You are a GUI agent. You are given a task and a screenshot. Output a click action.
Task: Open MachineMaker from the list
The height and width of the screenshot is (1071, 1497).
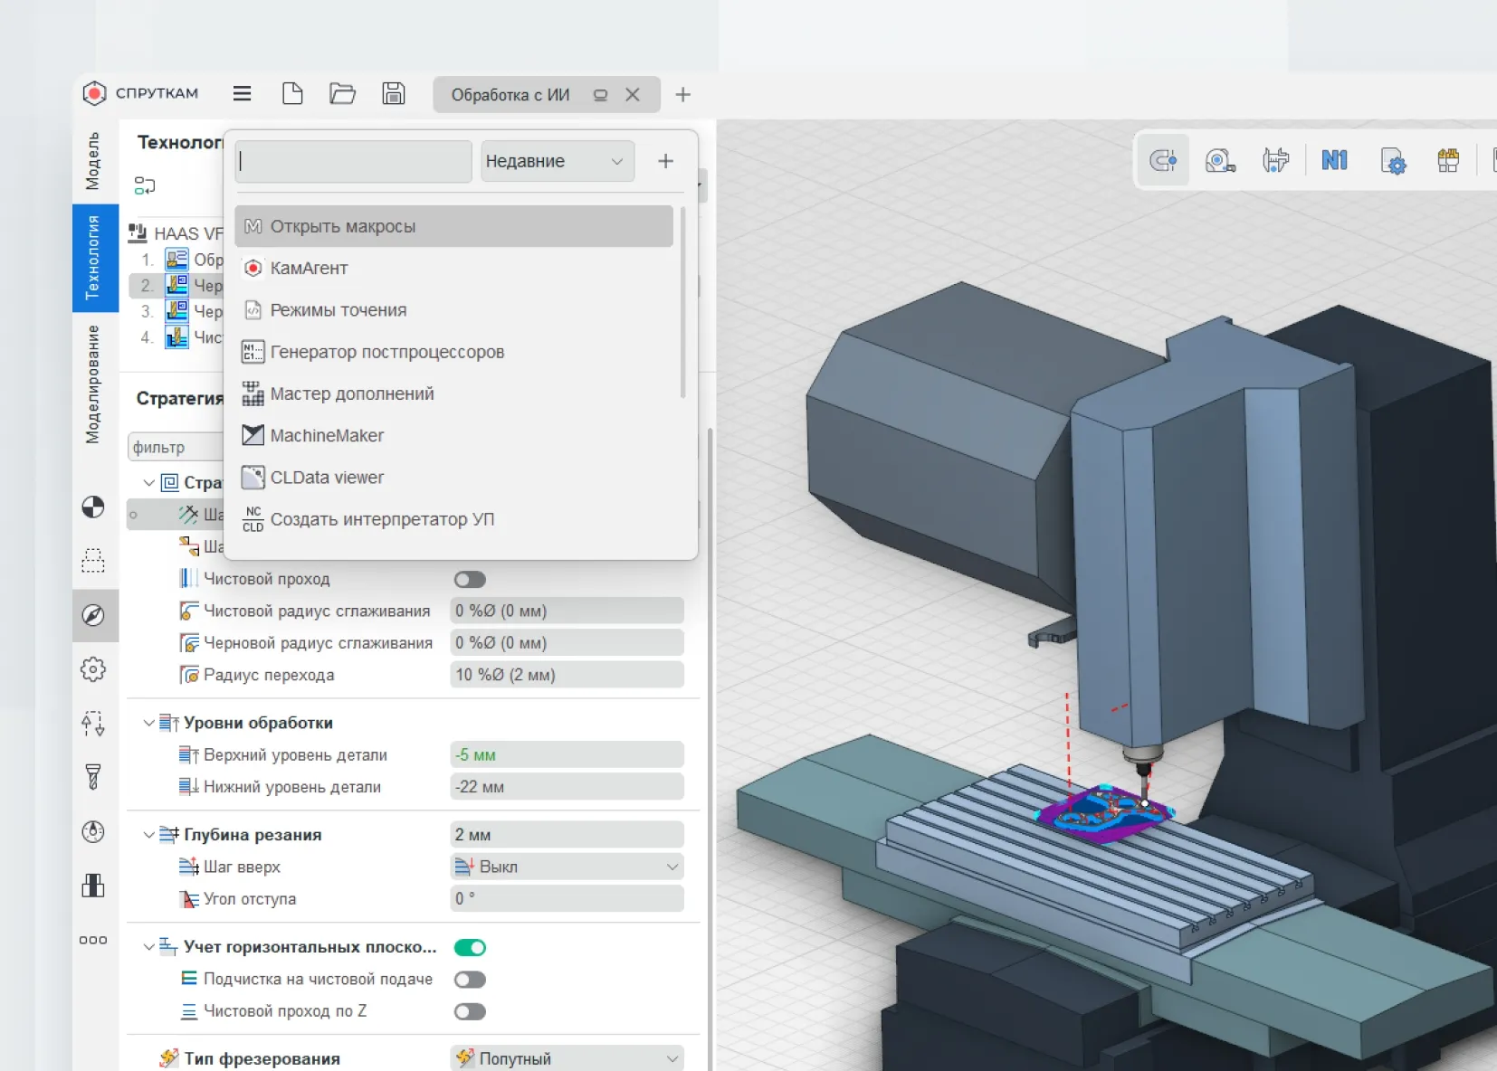453,435
